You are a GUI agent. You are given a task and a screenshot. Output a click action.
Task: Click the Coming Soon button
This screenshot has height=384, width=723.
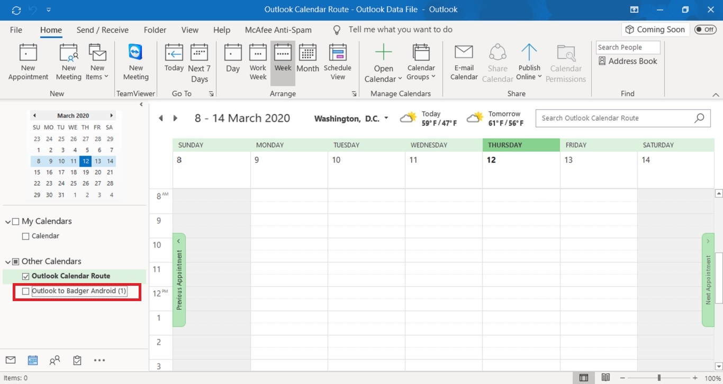655,30
